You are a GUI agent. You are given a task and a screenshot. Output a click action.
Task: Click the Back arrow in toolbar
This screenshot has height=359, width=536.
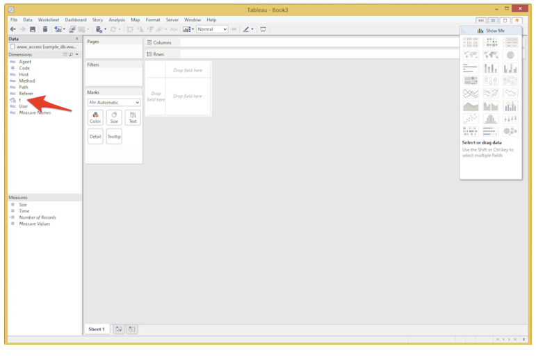tap(13, 29)
